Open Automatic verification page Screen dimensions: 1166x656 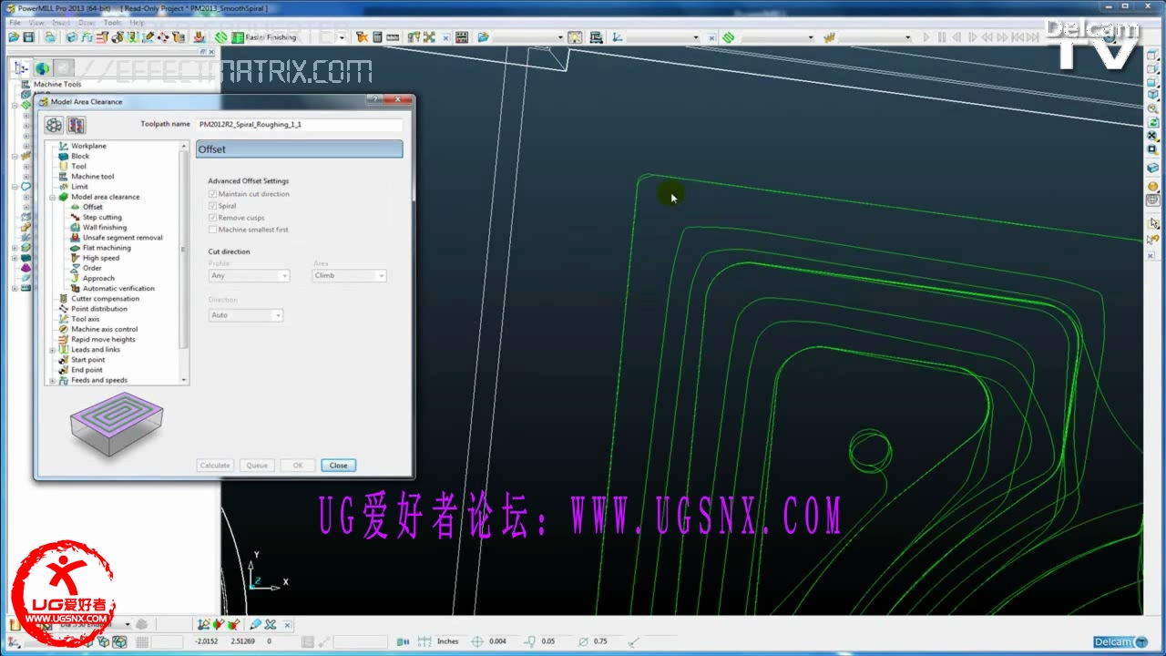pyautogui.click(x=118, y=288)
